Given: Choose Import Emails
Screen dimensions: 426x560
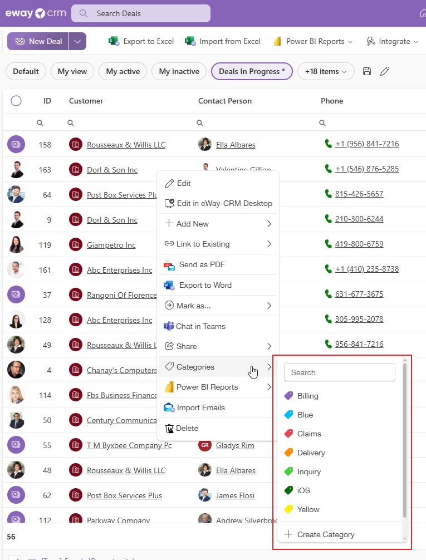Looking at the screenshot, I should point(218,408).
